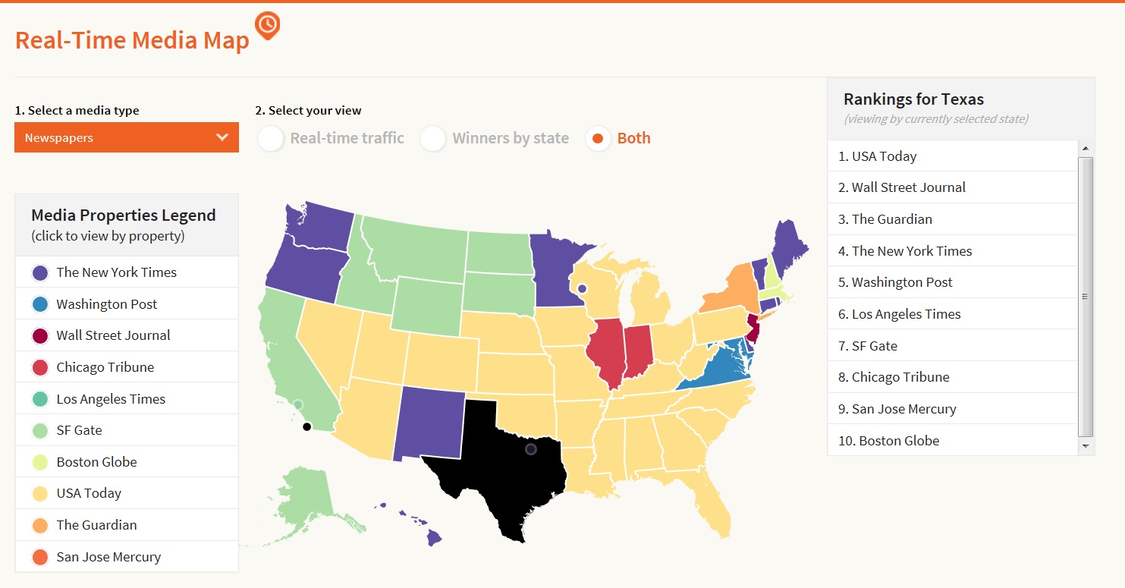Screen dimensions: 1125x588
Task: Click the Boston Globe legend circle
Action: pos(41,463)
